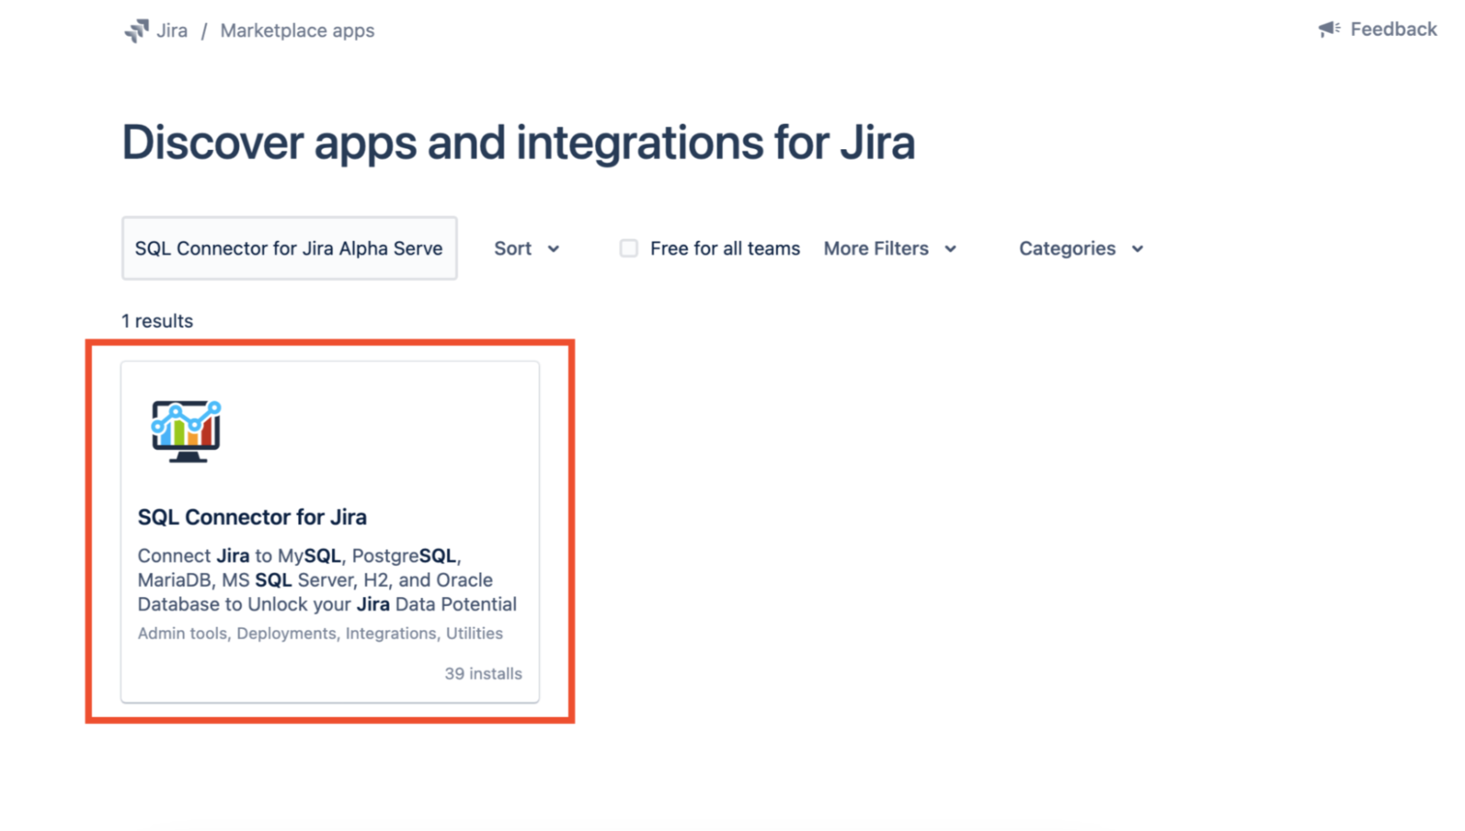
Task: Click the Jira logo icon in breadcrumb
Action: tap(138, 29)
